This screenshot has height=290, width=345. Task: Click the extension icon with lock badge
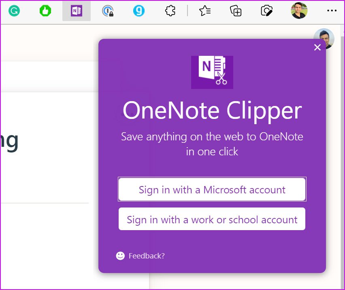108,11
